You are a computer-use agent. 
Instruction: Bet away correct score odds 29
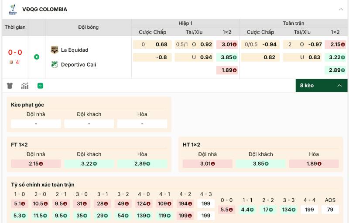point(103,216)
